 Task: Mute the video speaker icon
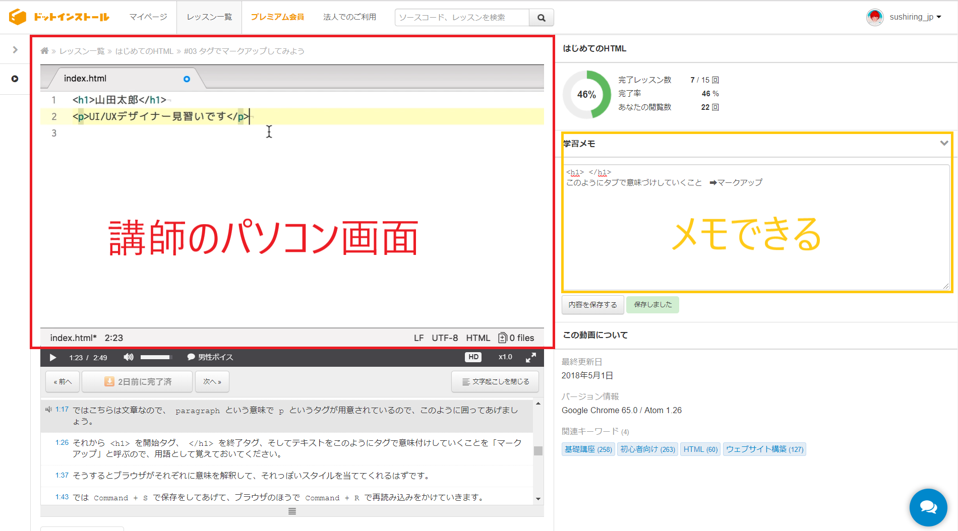pos(129,357)
